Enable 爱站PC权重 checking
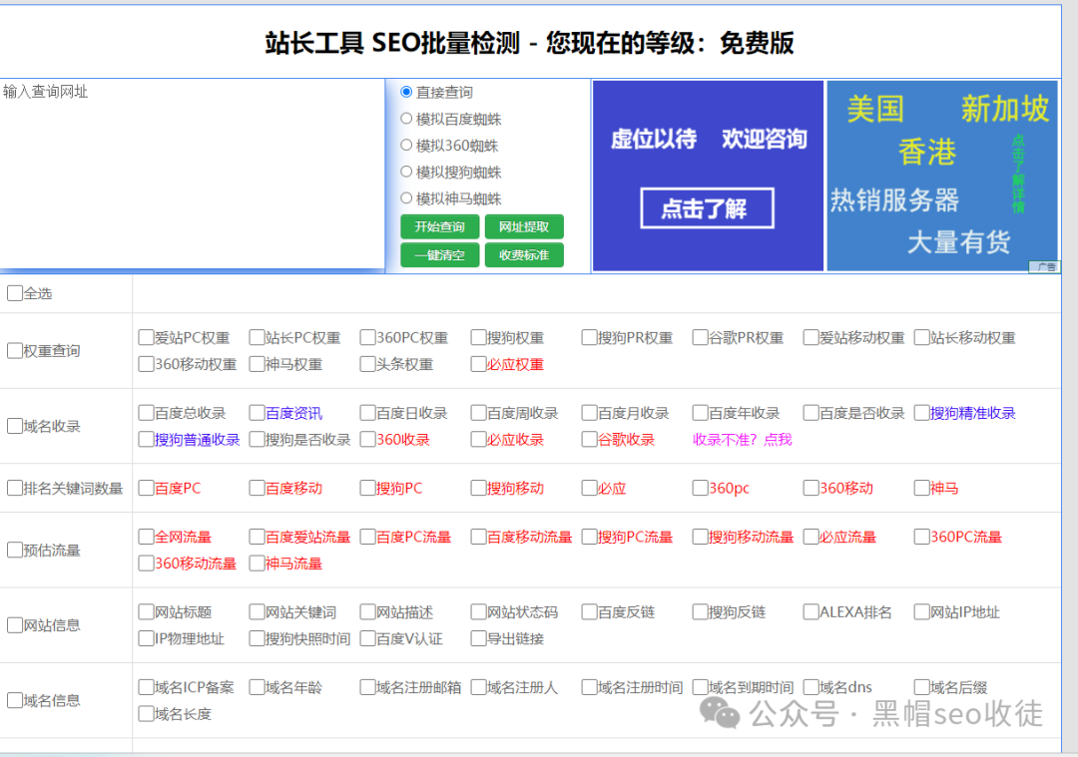1078x757 pixels. 146,337
